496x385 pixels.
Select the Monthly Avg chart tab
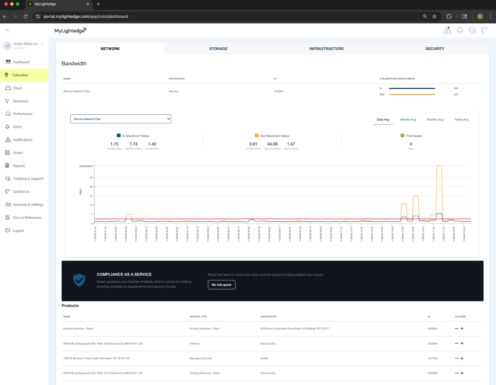(x=435, y=120)
